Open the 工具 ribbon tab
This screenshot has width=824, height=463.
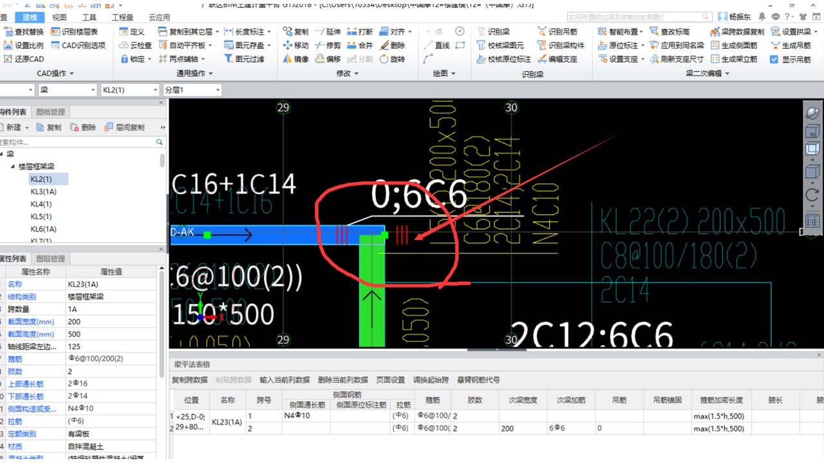click(x=89, y=17)
